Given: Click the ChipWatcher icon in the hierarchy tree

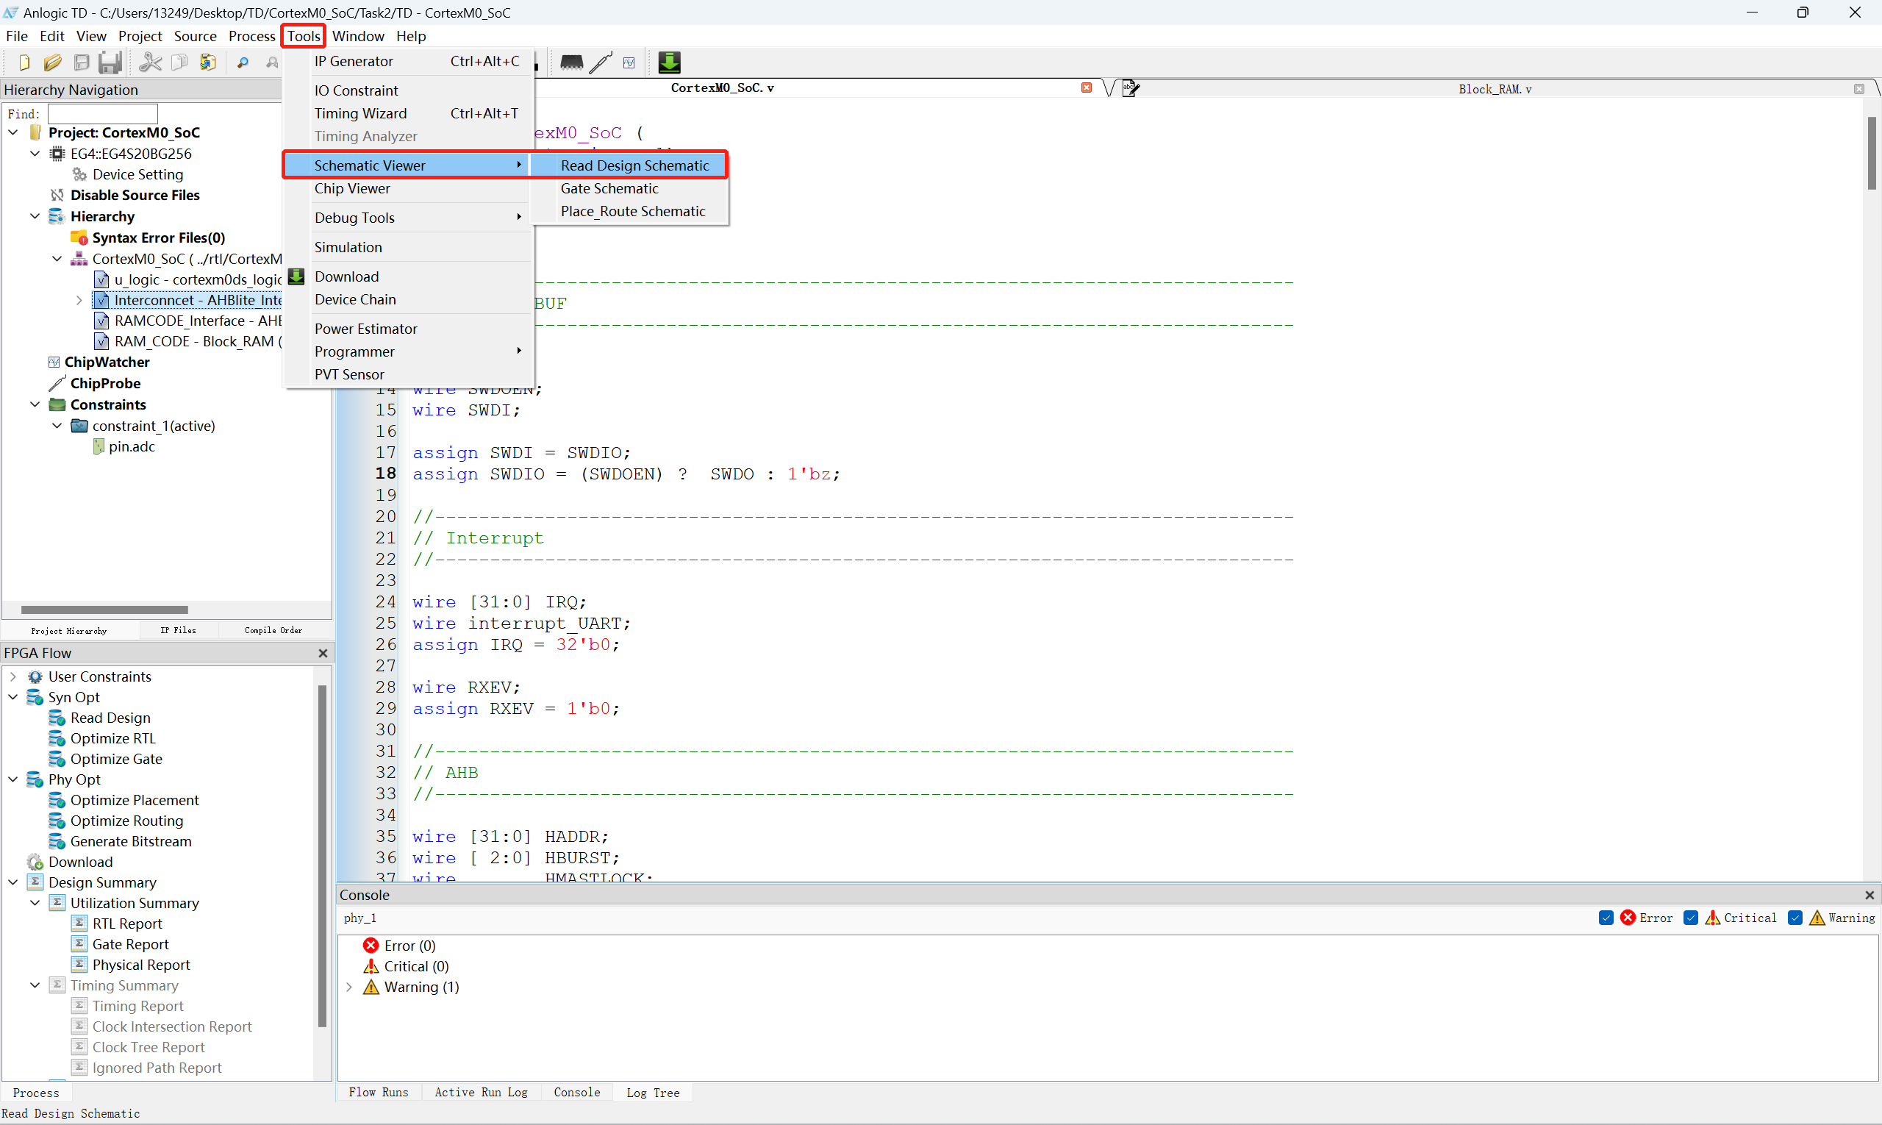Looking at the screenshot, I should pyautogui.click(x=54, y=362).
